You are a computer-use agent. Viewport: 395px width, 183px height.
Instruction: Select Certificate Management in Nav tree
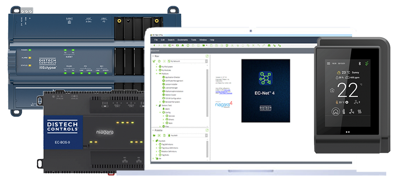[x=174, y=81]
